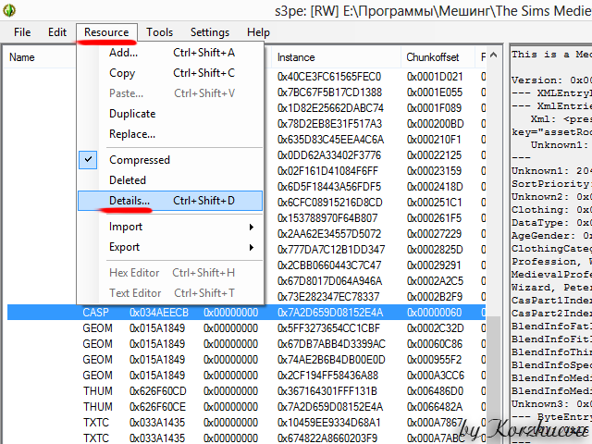Sort by the Instance column header
Viewport: 592px width, 444px height.
pyautogui.click(x=296, y=57)
